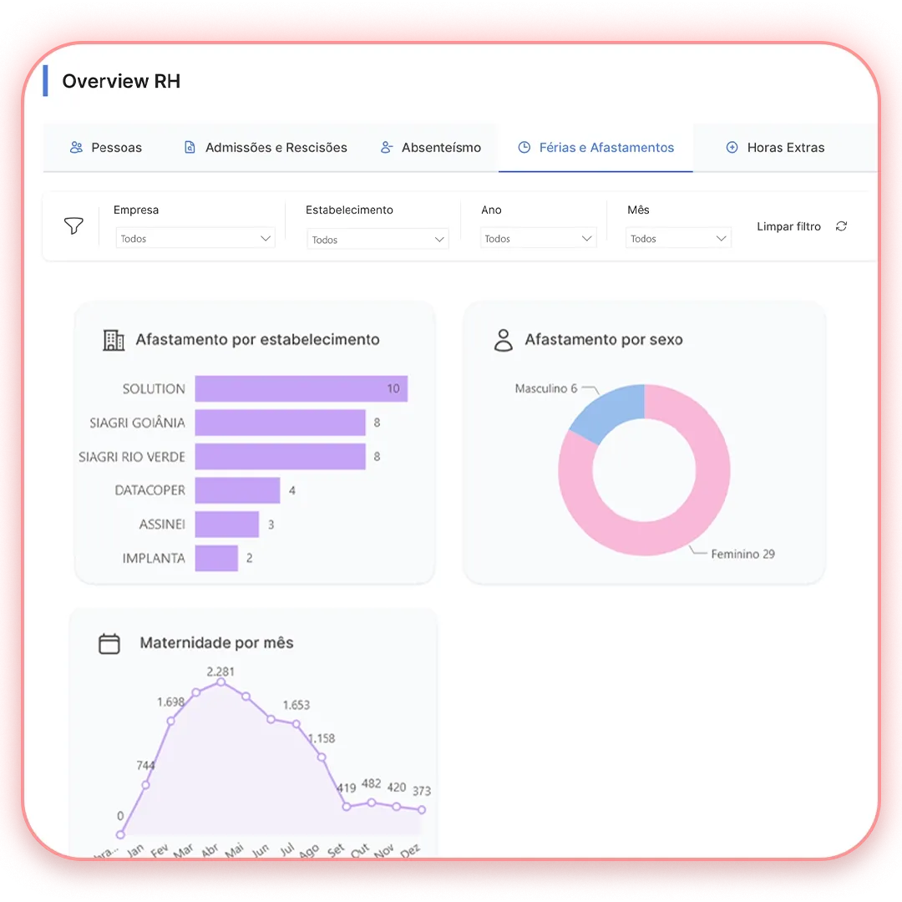Viewport: 902px width, 902px height.
Task: Click the person icon on Afastamento por sexo card
Action: 504,339
